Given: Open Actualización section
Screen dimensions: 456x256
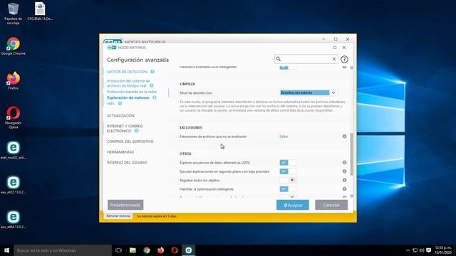Looking at the screenshot, I should pyautogui.click(x=120, y=115).
